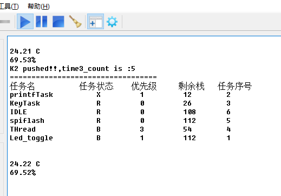Clear the output with the broom icon
The width and height of the screenshot is (281, 196).
(75, 22)
